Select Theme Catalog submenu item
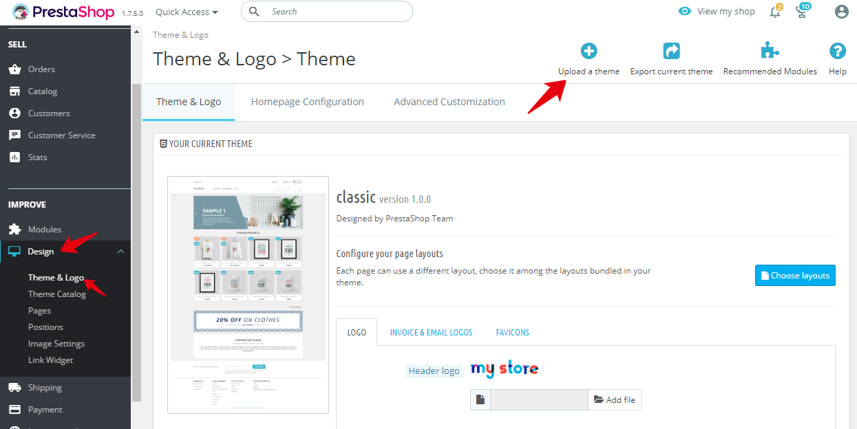Image resolution: width=857 pixels, height=429 pixels. pyautogui.click(x=57, y=294)
